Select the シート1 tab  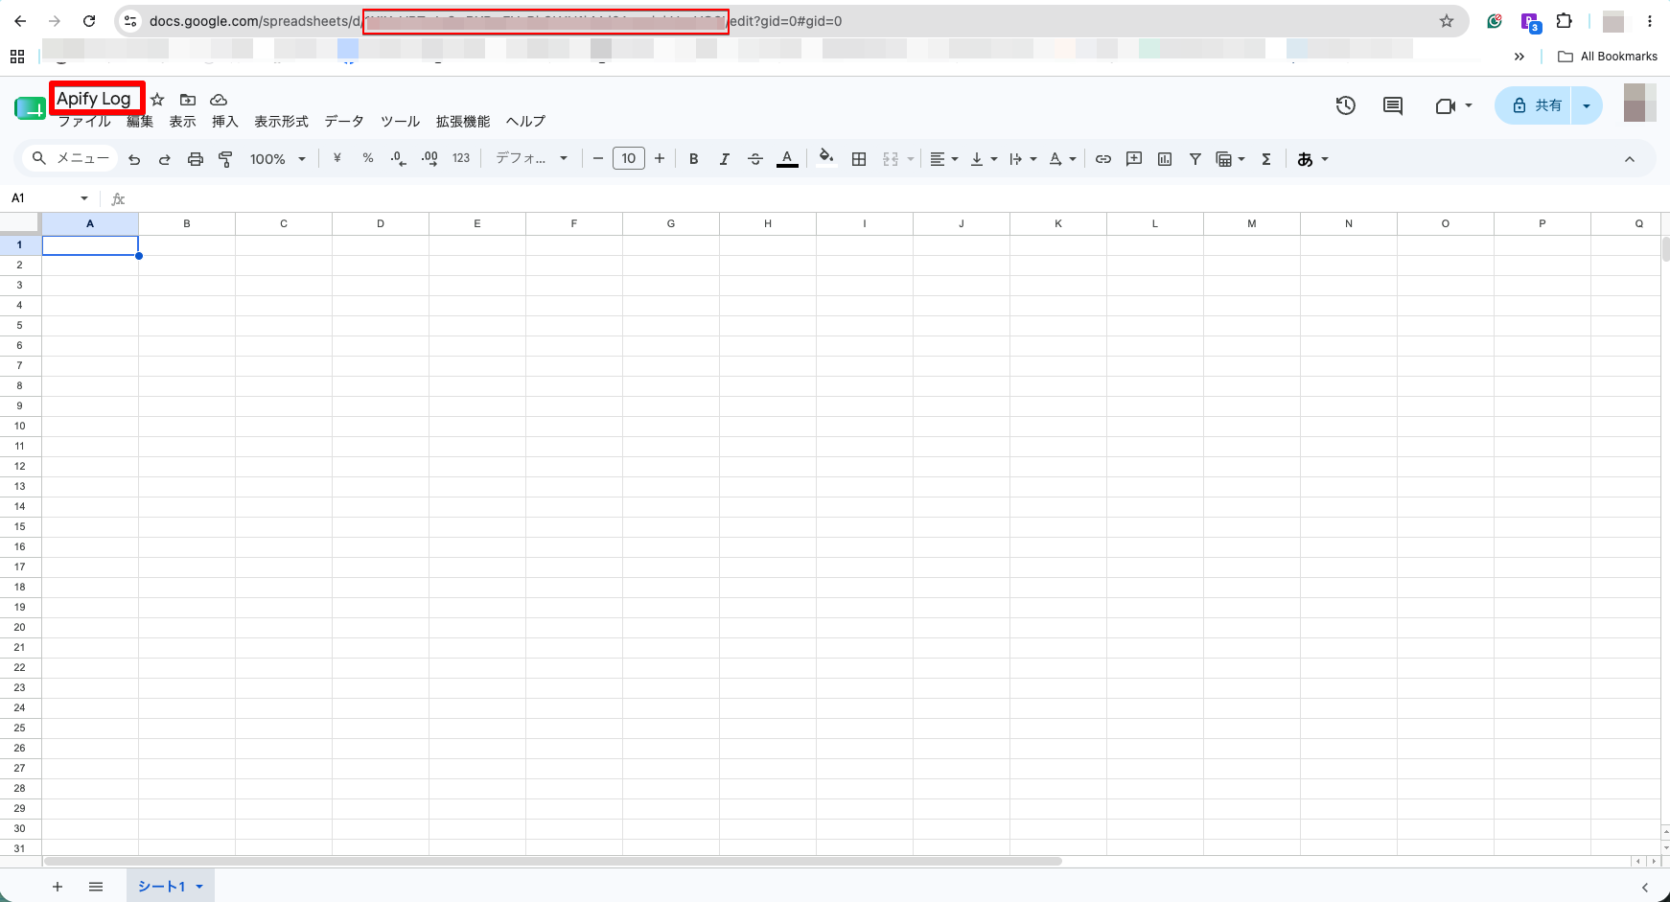pyautogui.click(x=170, y=887)
